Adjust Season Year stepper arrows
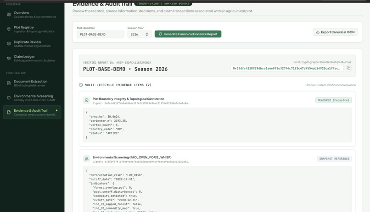The height and width of the screenshot is (212, 370). pyautogui.click(x=147, y=34)
